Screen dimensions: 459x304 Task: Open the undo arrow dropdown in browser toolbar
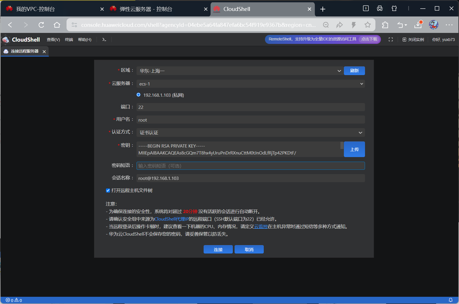[402, 25]
